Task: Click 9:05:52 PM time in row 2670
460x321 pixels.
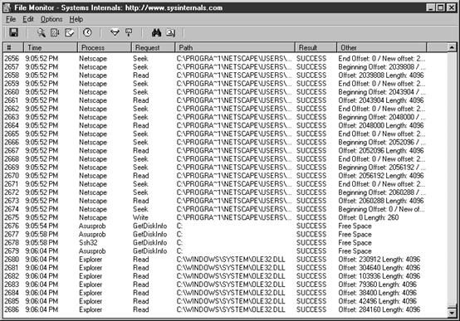Action: coord(42,176)
